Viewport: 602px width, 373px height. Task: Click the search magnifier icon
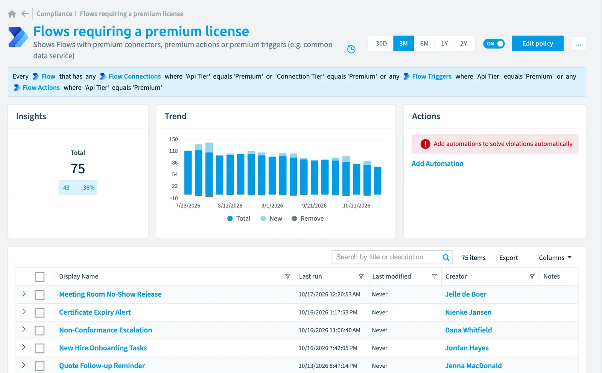pyautogui.click(x=446, y=258)
